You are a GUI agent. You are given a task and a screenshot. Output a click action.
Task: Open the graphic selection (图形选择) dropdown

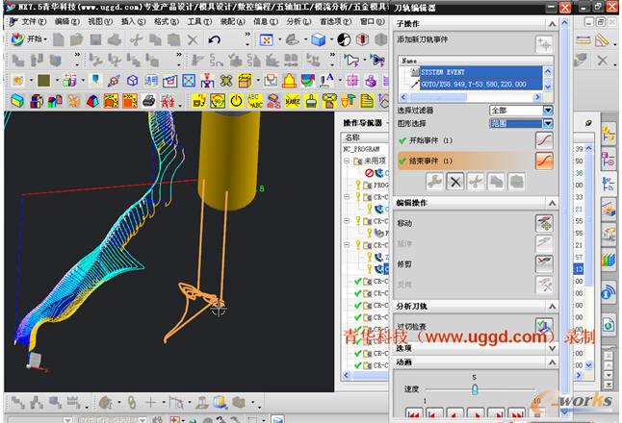point(548,123)
